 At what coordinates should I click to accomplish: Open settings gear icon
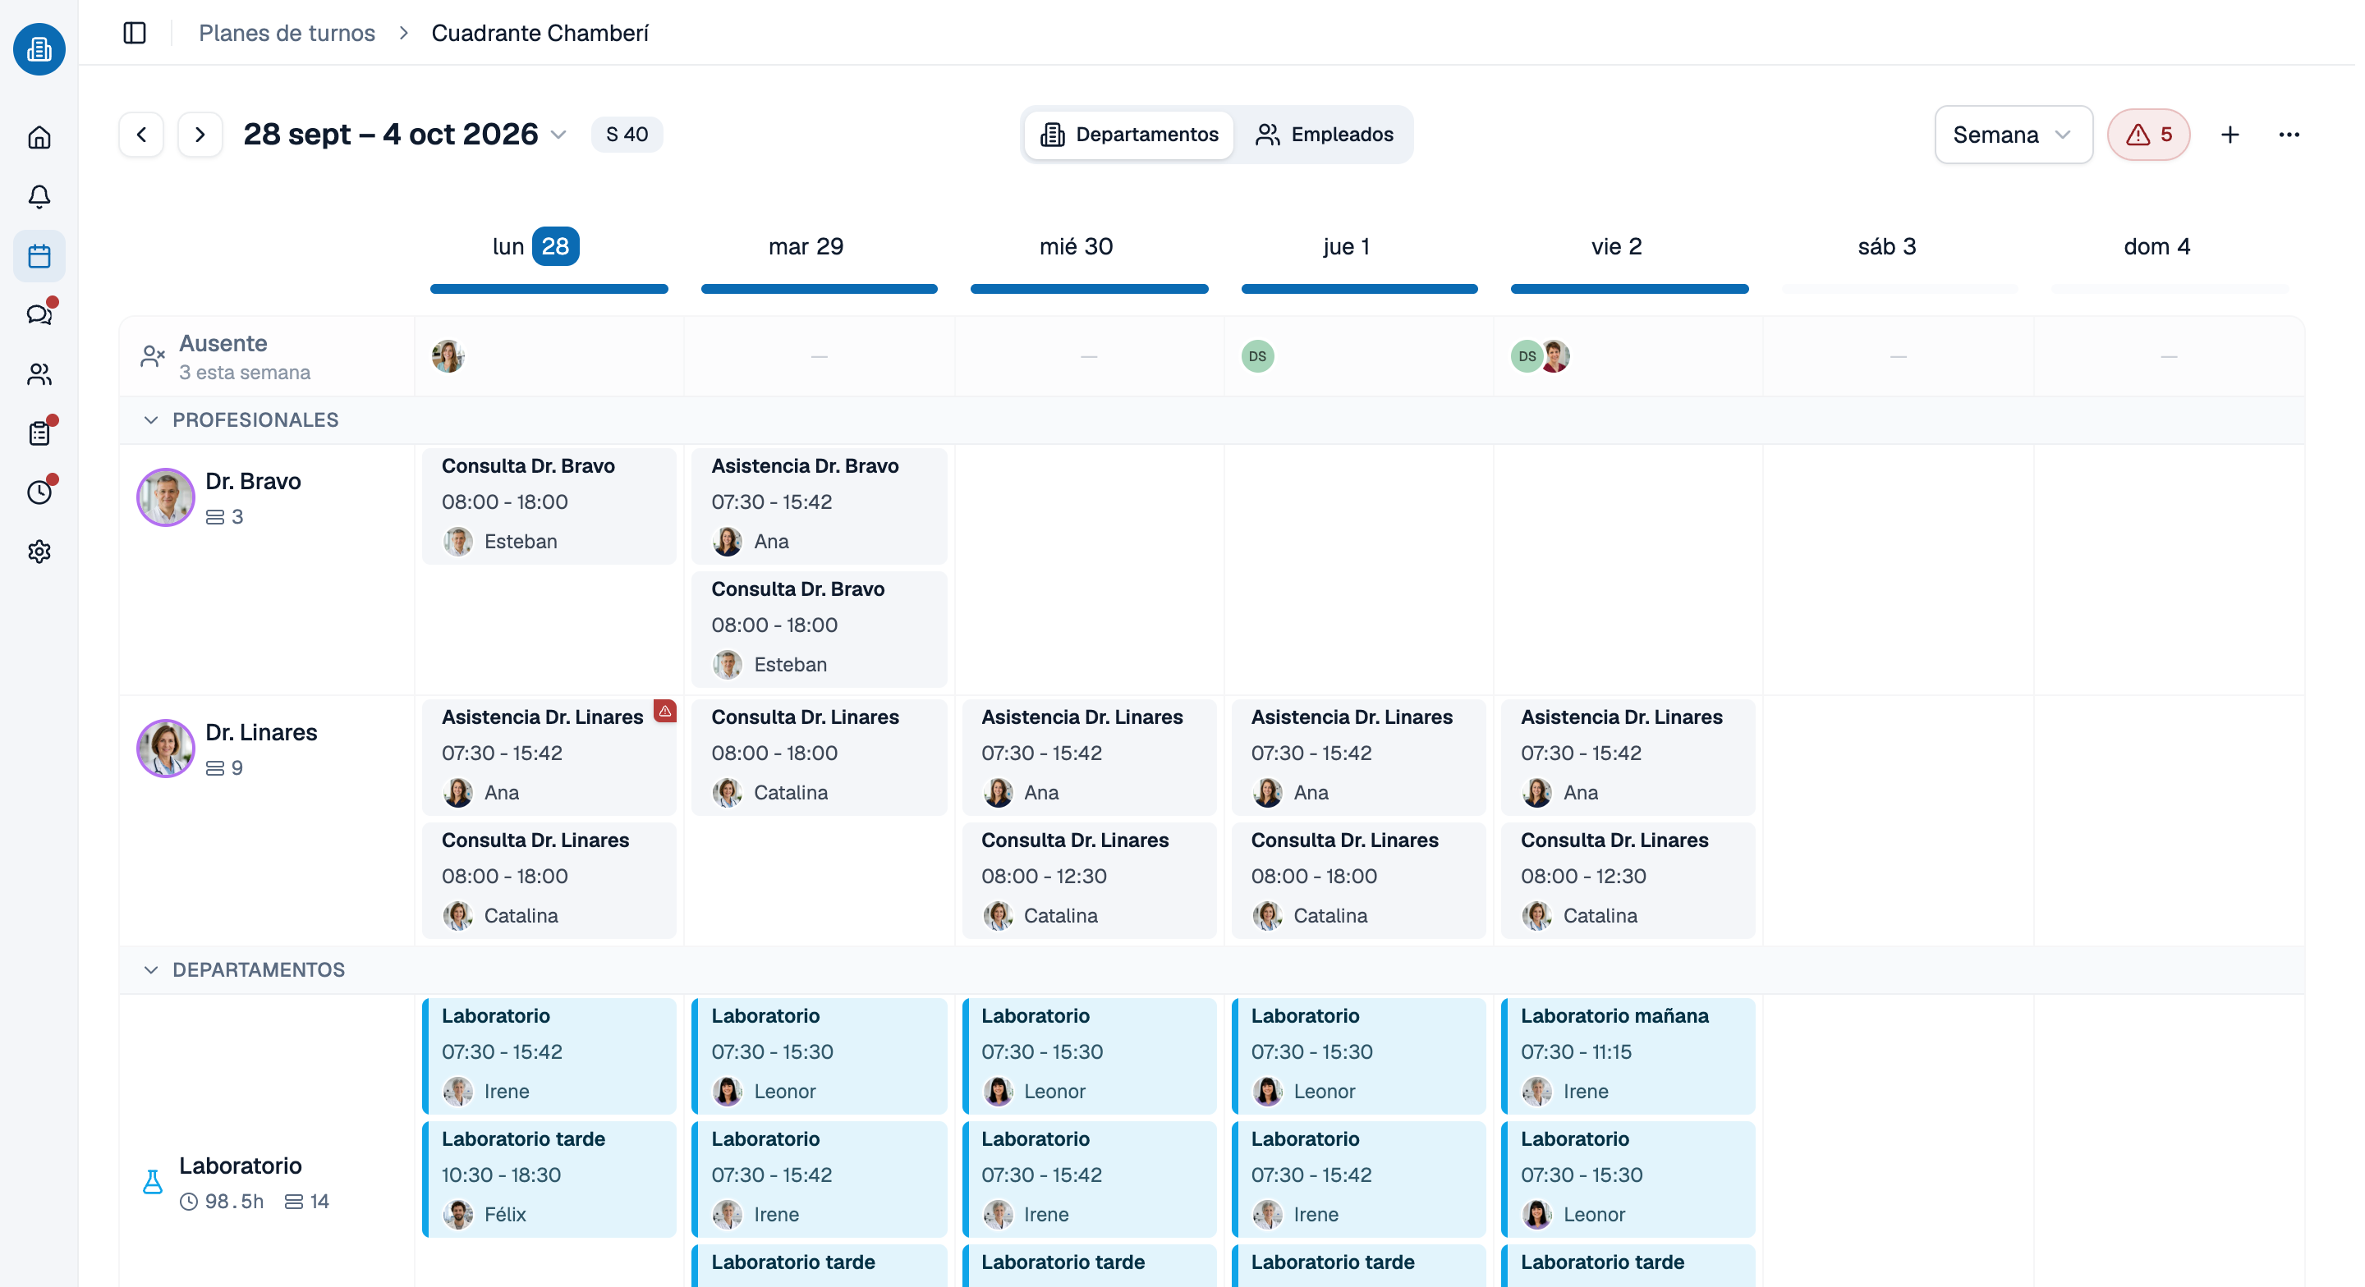pyautogui.click(x=39, y=552)
